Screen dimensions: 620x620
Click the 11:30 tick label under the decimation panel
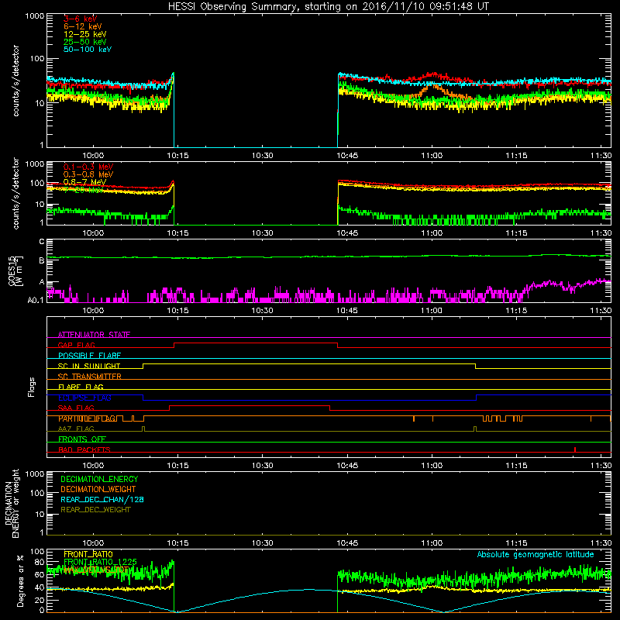pyautogui.click(x=601, y=543)
